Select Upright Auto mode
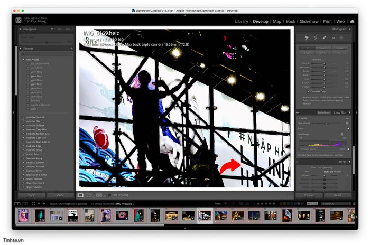Image resolution: width=370 pixels, height=245 pixels. pos(323,48)
